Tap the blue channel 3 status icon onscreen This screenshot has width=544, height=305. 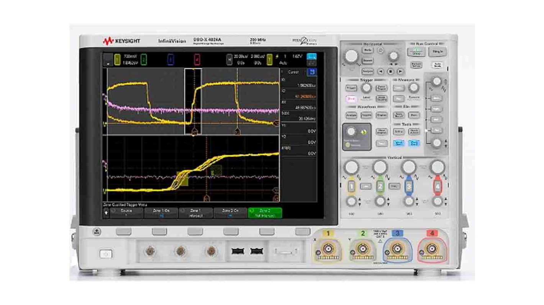click(x=170, y=59)
